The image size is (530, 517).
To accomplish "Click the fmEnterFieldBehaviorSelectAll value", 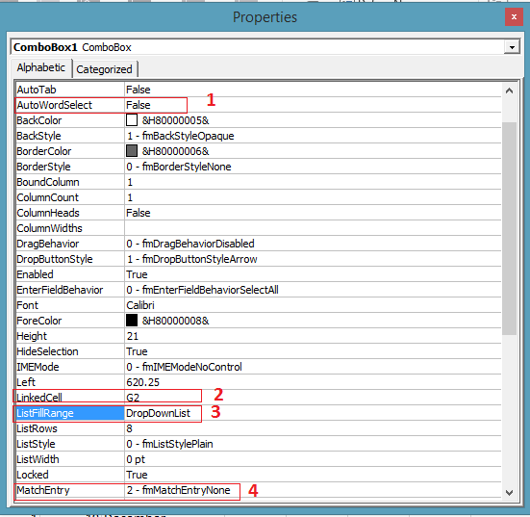I will (x=202, y=290).
